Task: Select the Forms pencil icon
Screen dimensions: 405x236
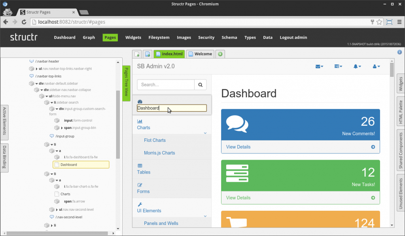Action: click(140, 185)
